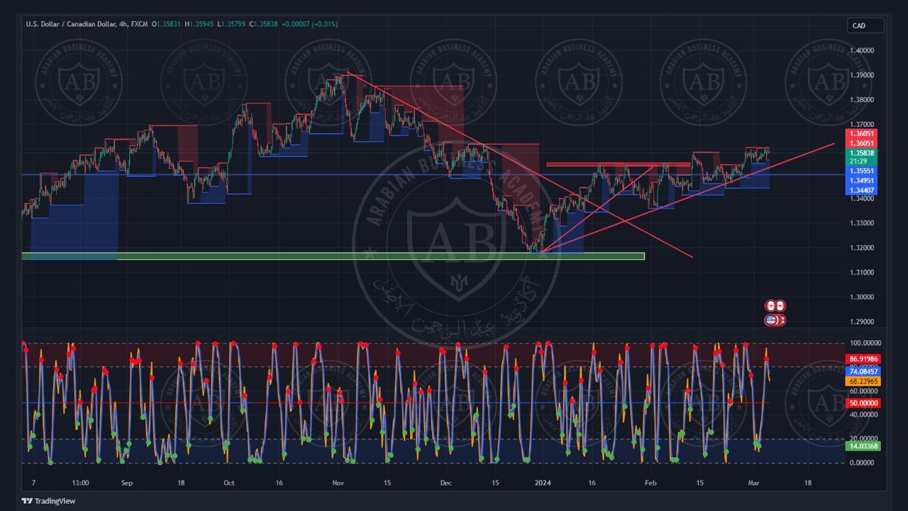
Task: Click the 40.00000 oscillator scale value
Action: pyautogui.click(x=863, y=415)
